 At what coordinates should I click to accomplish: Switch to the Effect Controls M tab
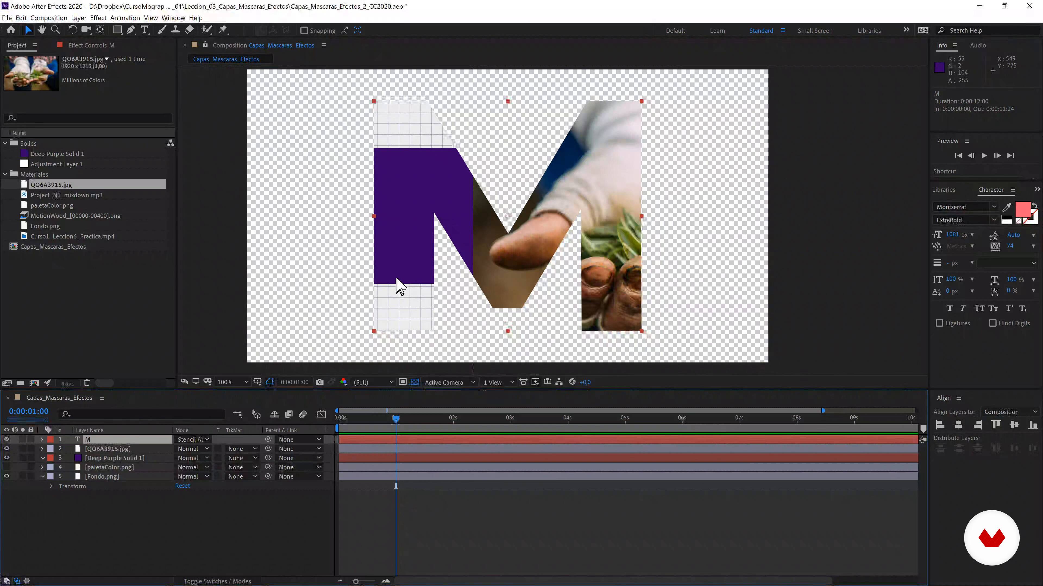point(91,45)
